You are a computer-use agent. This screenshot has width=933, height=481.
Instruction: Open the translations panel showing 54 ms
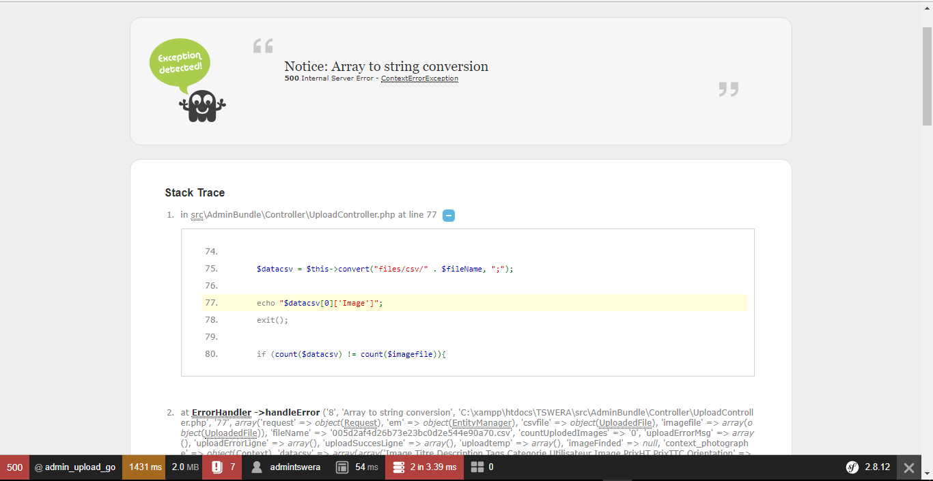[x=355, y=467]
